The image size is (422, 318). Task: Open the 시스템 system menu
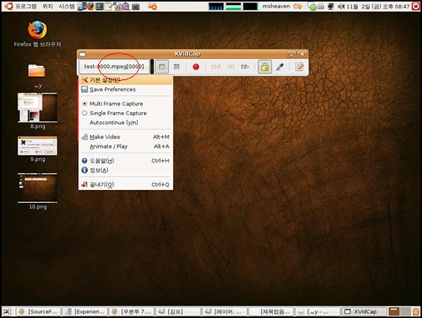click(x=66, y=6)
